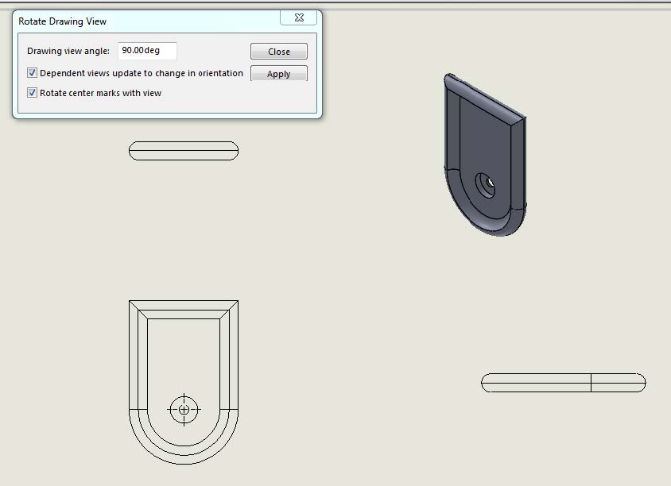
Task: Click Apply to rotate the view
Action: tap(278, 74)
